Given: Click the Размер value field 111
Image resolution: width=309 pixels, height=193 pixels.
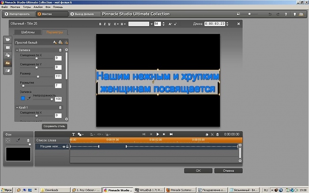Looking at the screenshot, I should click(58, 76).
